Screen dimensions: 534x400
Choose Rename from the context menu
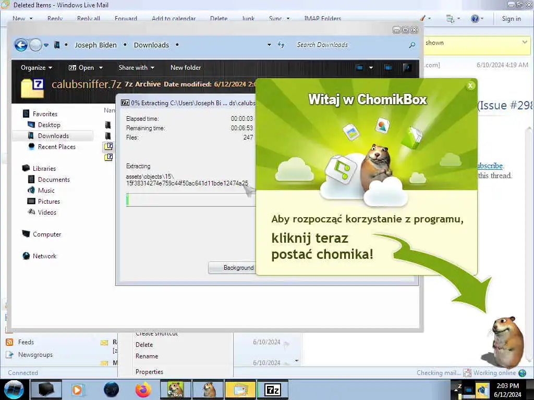point(147,356)
